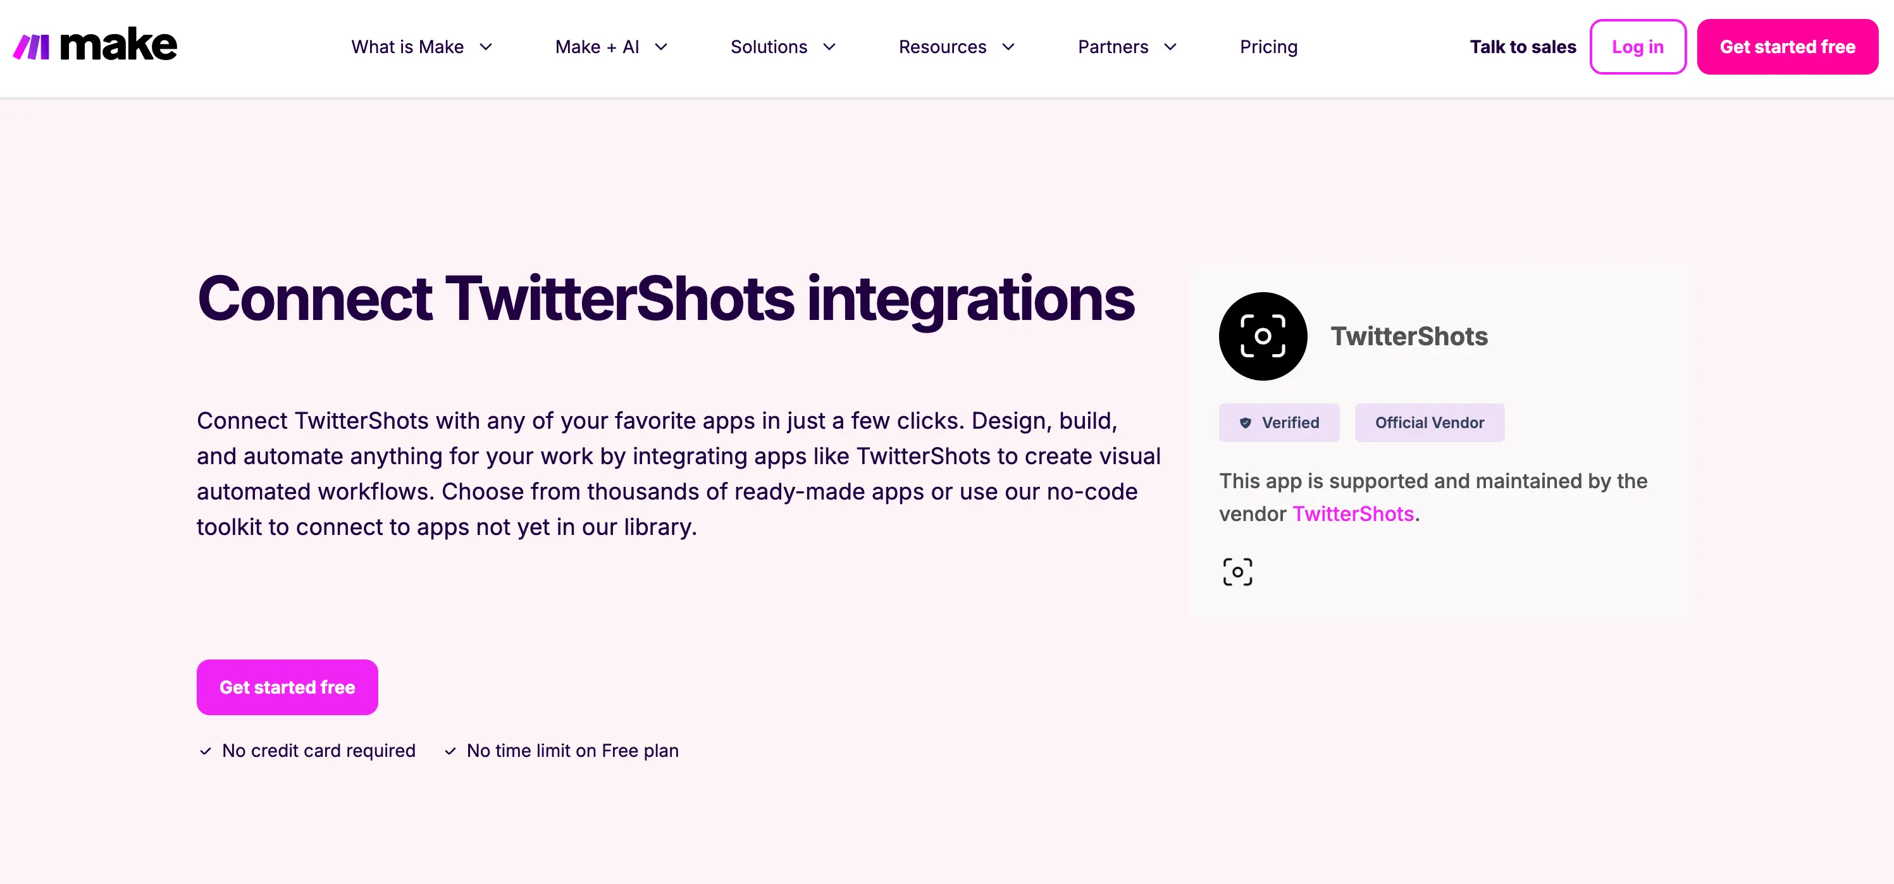Viewport: 1894px width, 884px height.
Task: Click the checkmark beside No credit card required
Action: tap(205, 751)
